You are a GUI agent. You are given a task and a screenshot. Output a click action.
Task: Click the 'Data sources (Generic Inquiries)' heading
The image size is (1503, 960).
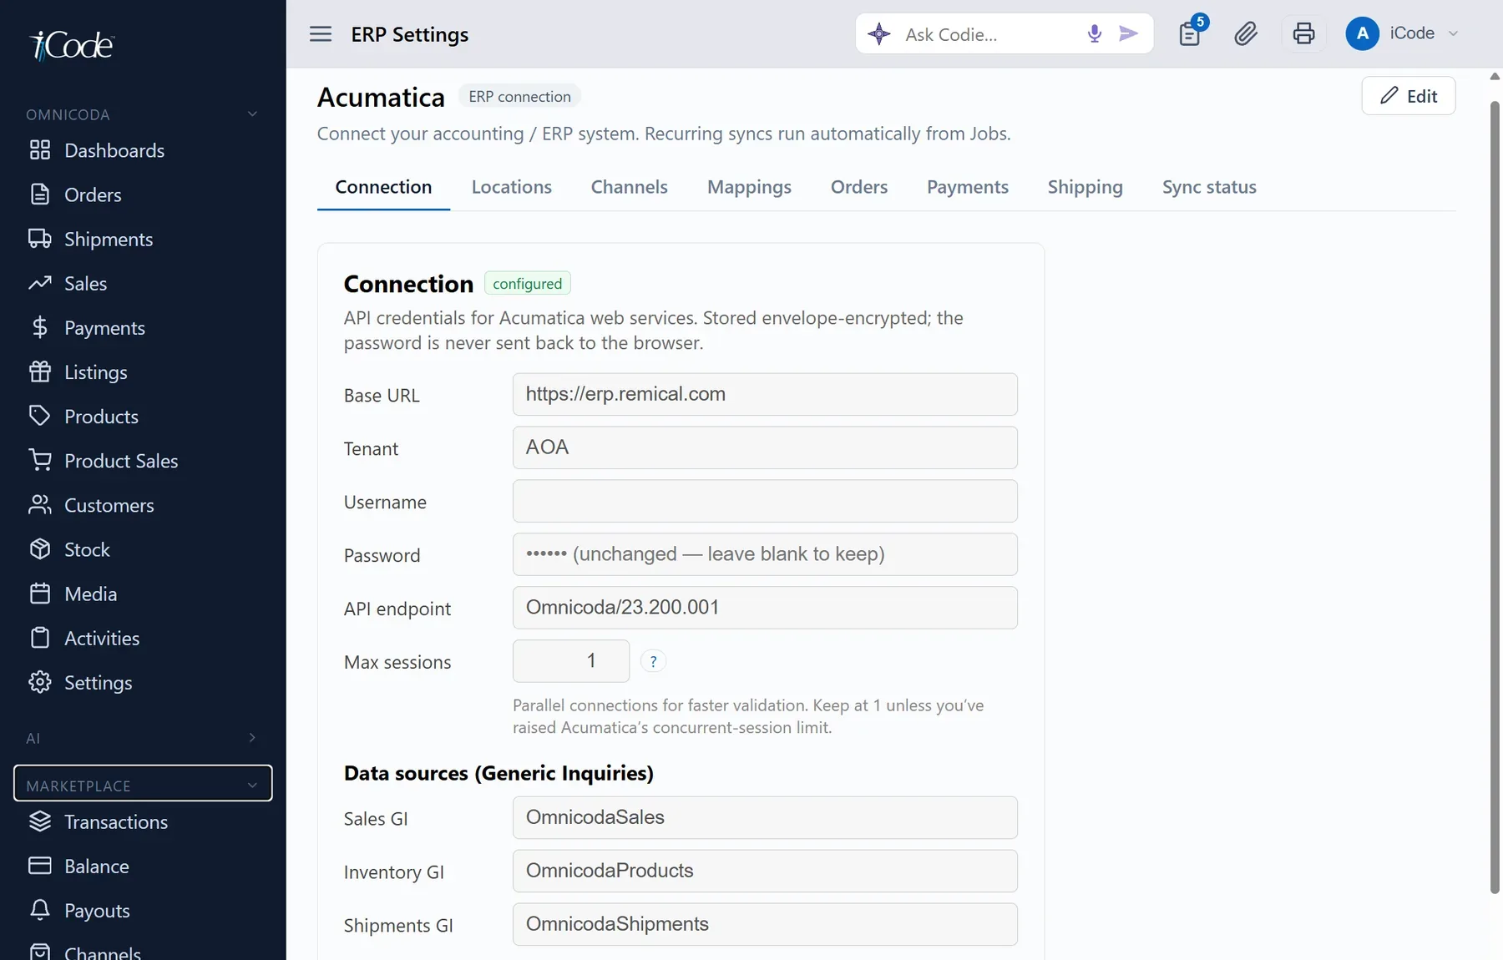(x=498, y=773)
